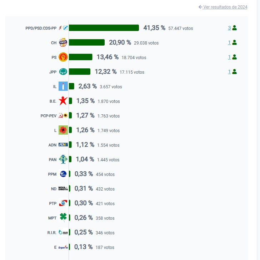Click the Chega party logo

(x=63, y=42)
